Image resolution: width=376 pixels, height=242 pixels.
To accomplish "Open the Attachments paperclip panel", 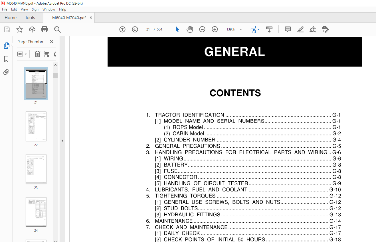I will click(x=6, y=72).
